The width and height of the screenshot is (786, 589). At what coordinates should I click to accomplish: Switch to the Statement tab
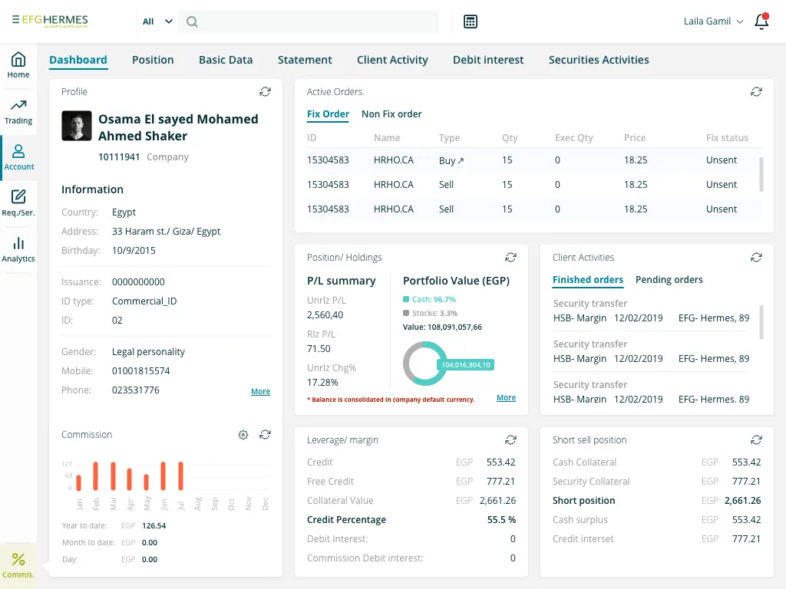[305, 59]
